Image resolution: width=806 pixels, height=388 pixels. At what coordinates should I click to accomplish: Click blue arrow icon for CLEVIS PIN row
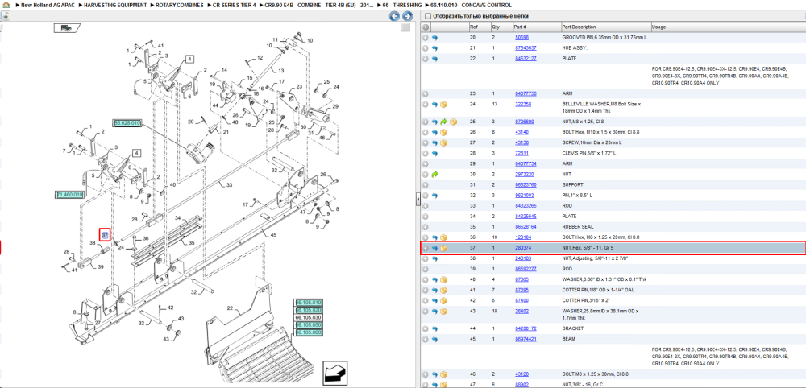(x=435, y=154)
